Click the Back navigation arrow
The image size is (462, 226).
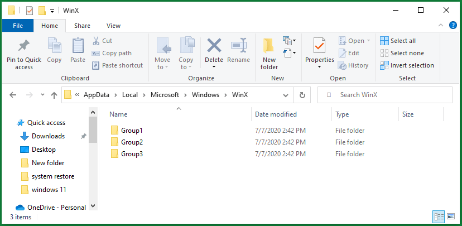13,95
